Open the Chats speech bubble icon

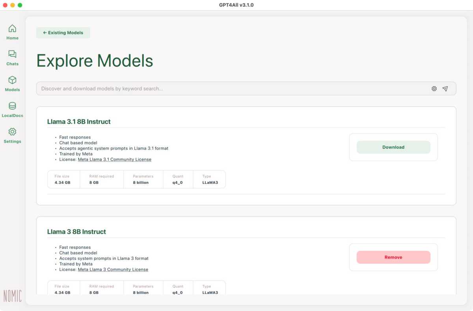click(12, 54)
